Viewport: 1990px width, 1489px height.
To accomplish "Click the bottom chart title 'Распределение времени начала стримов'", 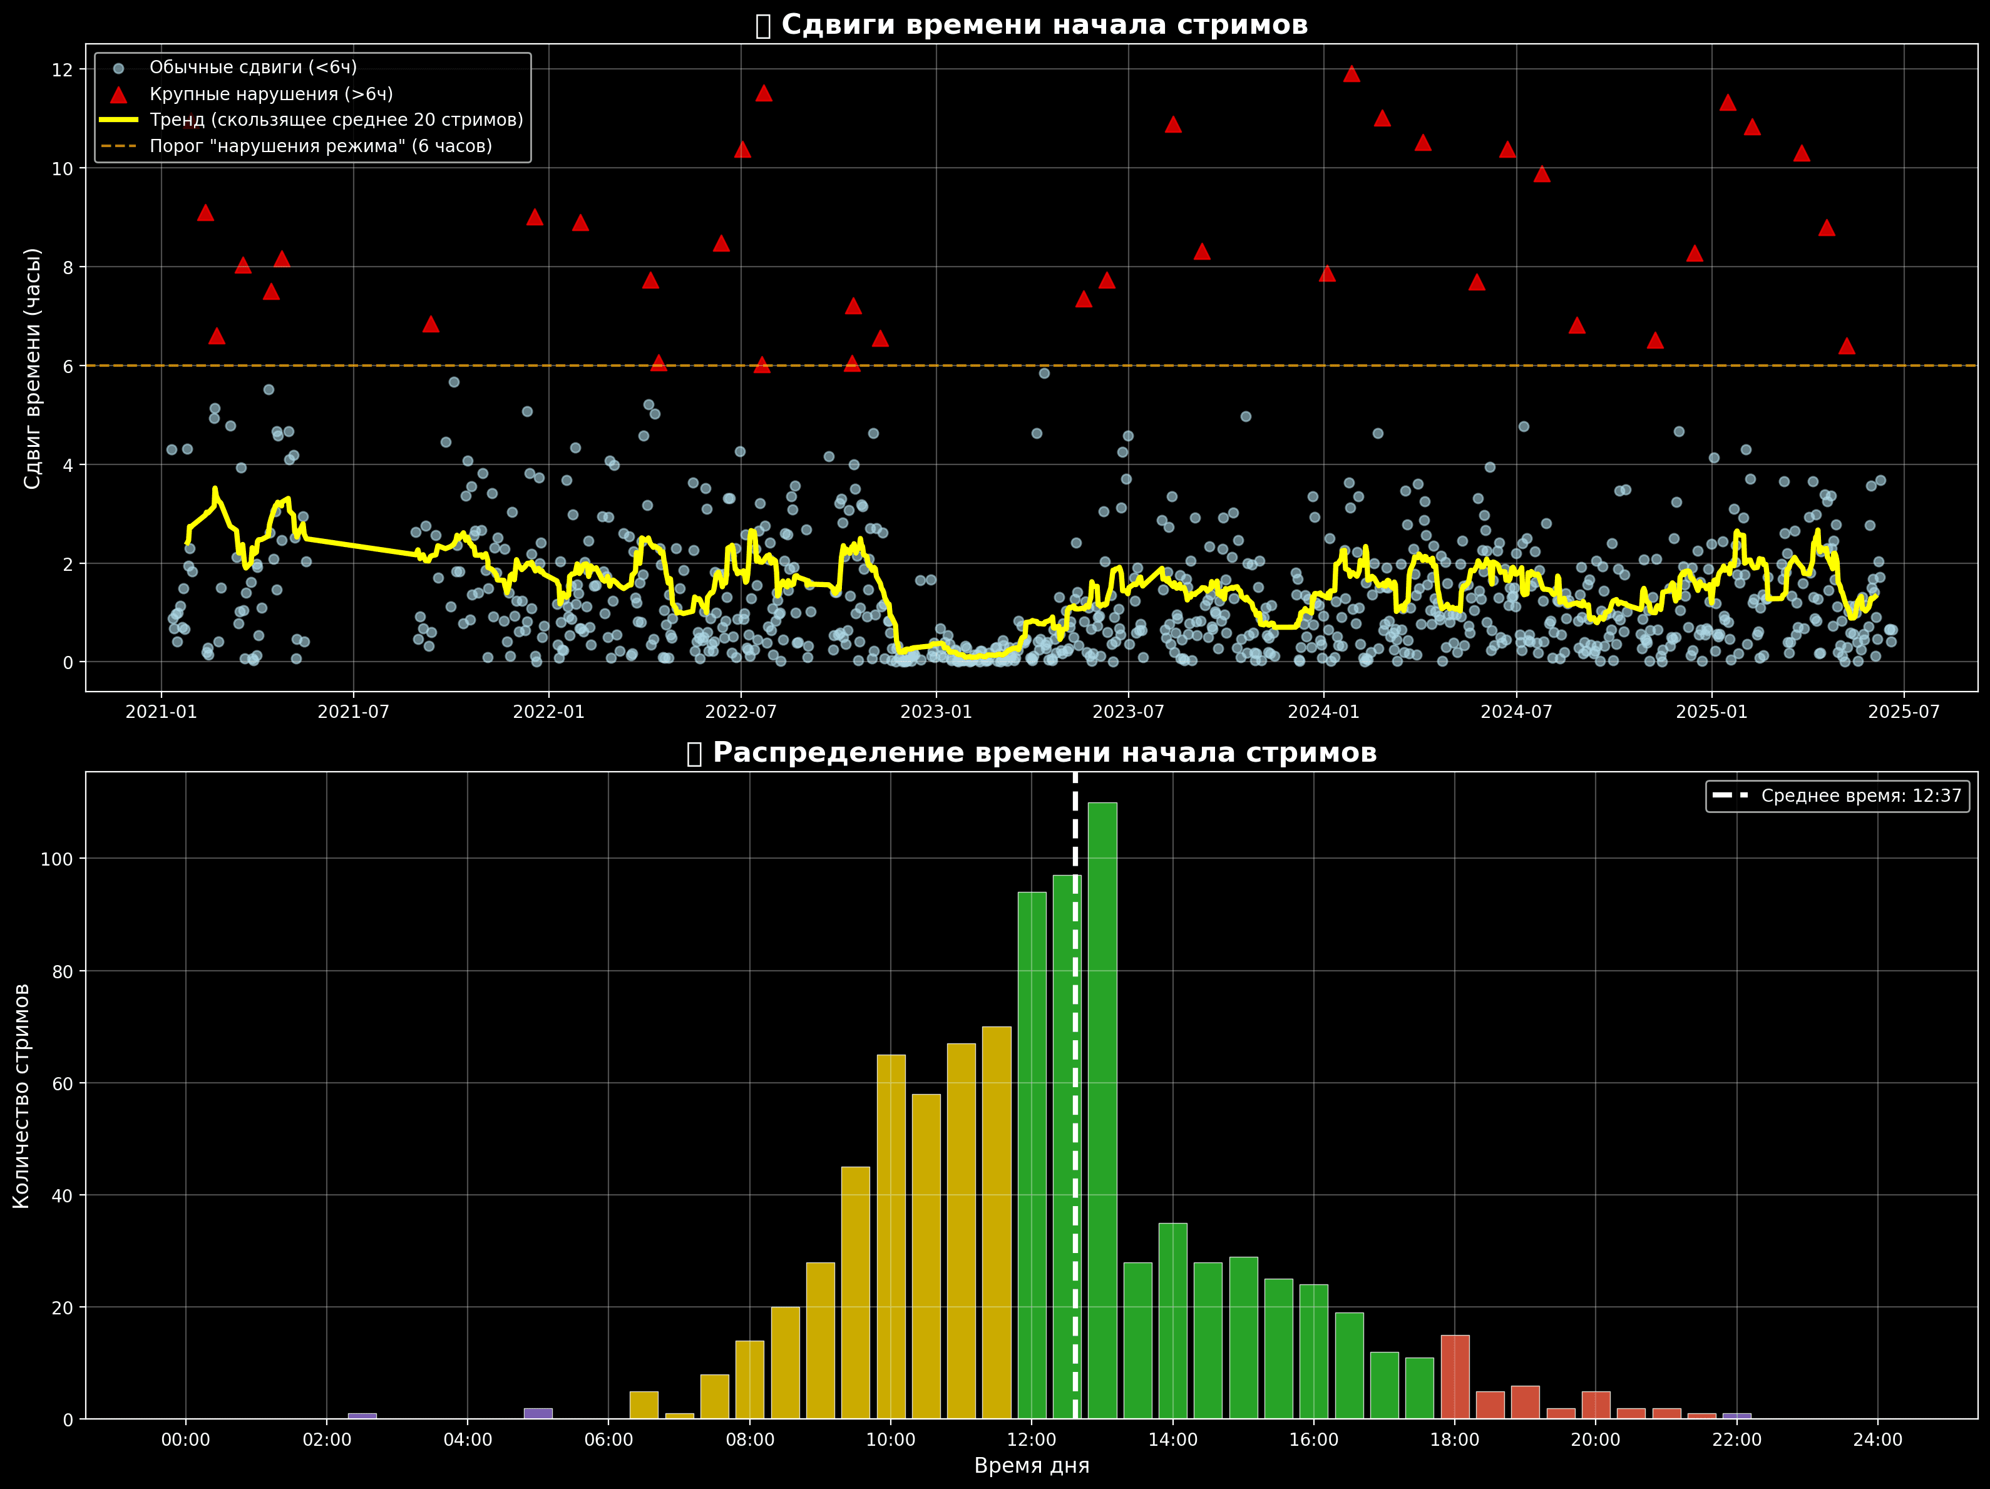I will pyautogui.click(x=1045, y=752).
